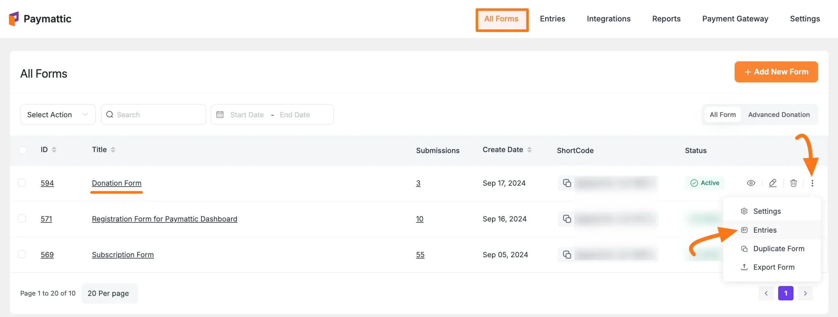
Task: Preview the Donation Form with the eye icon
Action: click(751, 183)
